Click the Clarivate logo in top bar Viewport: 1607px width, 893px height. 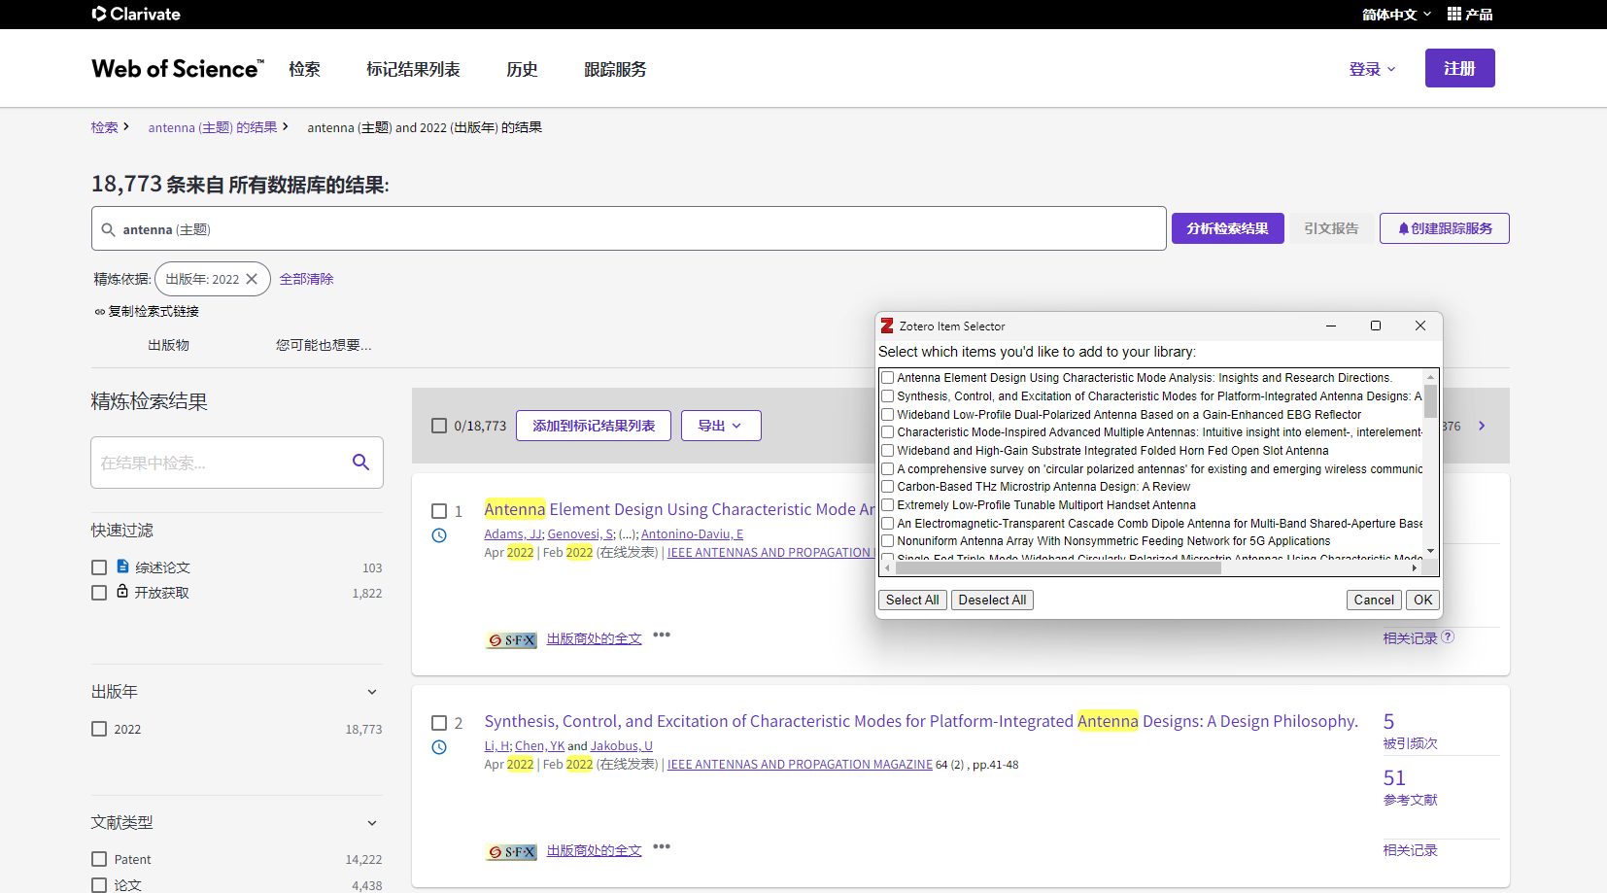tap(136, 14)
